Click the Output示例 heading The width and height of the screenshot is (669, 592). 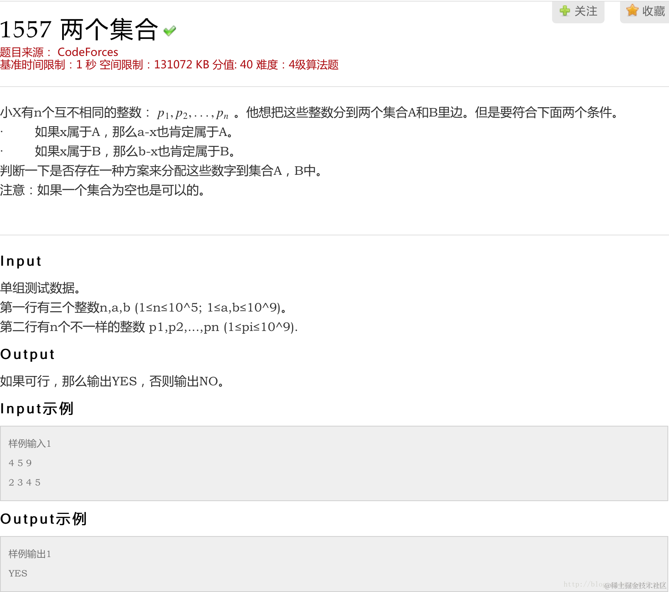coord(44,519)
